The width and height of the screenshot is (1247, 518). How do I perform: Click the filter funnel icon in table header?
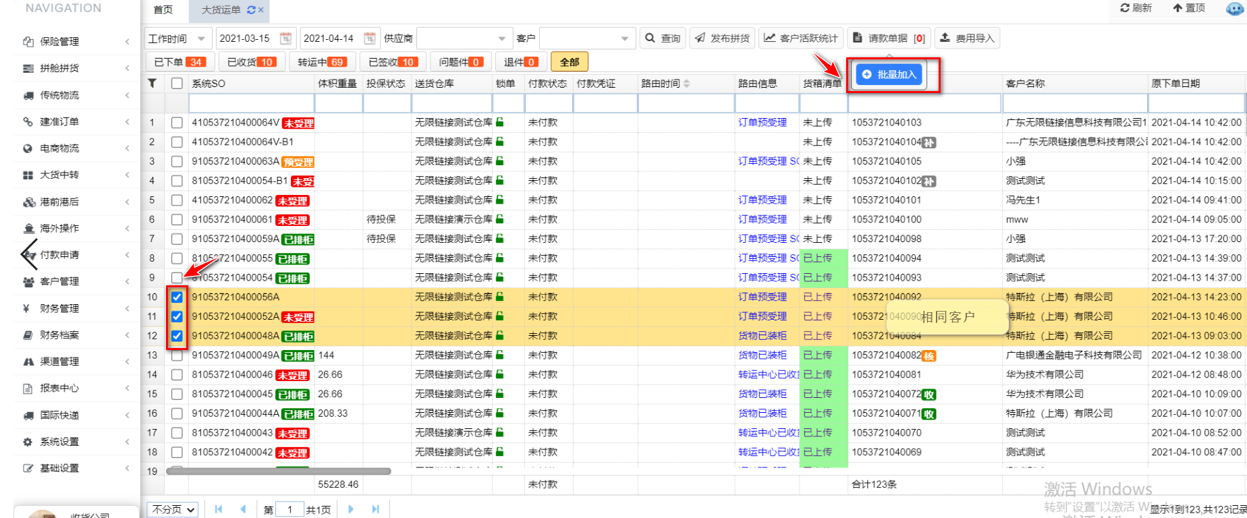click(x=153, y=83)
